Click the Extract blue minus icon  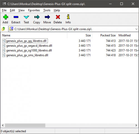tap(16, 17)
